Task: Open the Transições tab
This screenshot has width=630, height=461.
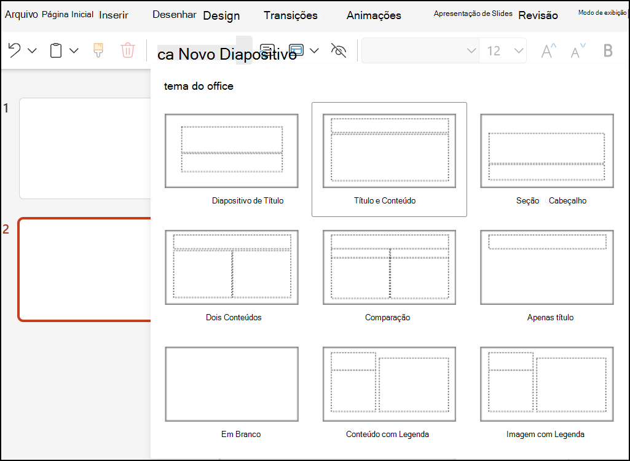Action: coord(291,15)
